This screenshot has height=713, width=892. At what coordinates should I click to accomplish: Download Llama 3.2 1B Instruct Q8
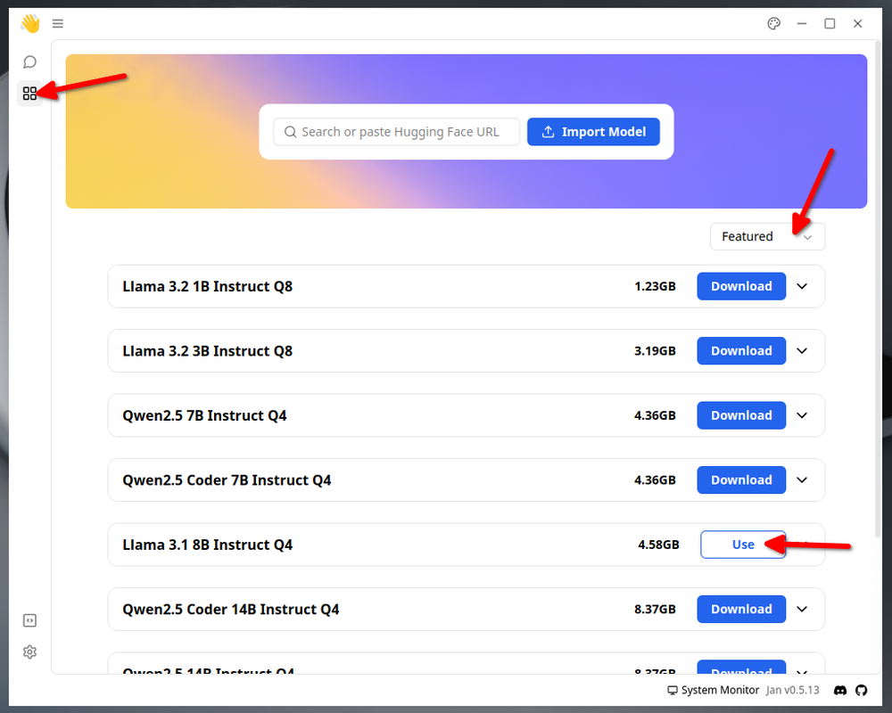[741, 287]
